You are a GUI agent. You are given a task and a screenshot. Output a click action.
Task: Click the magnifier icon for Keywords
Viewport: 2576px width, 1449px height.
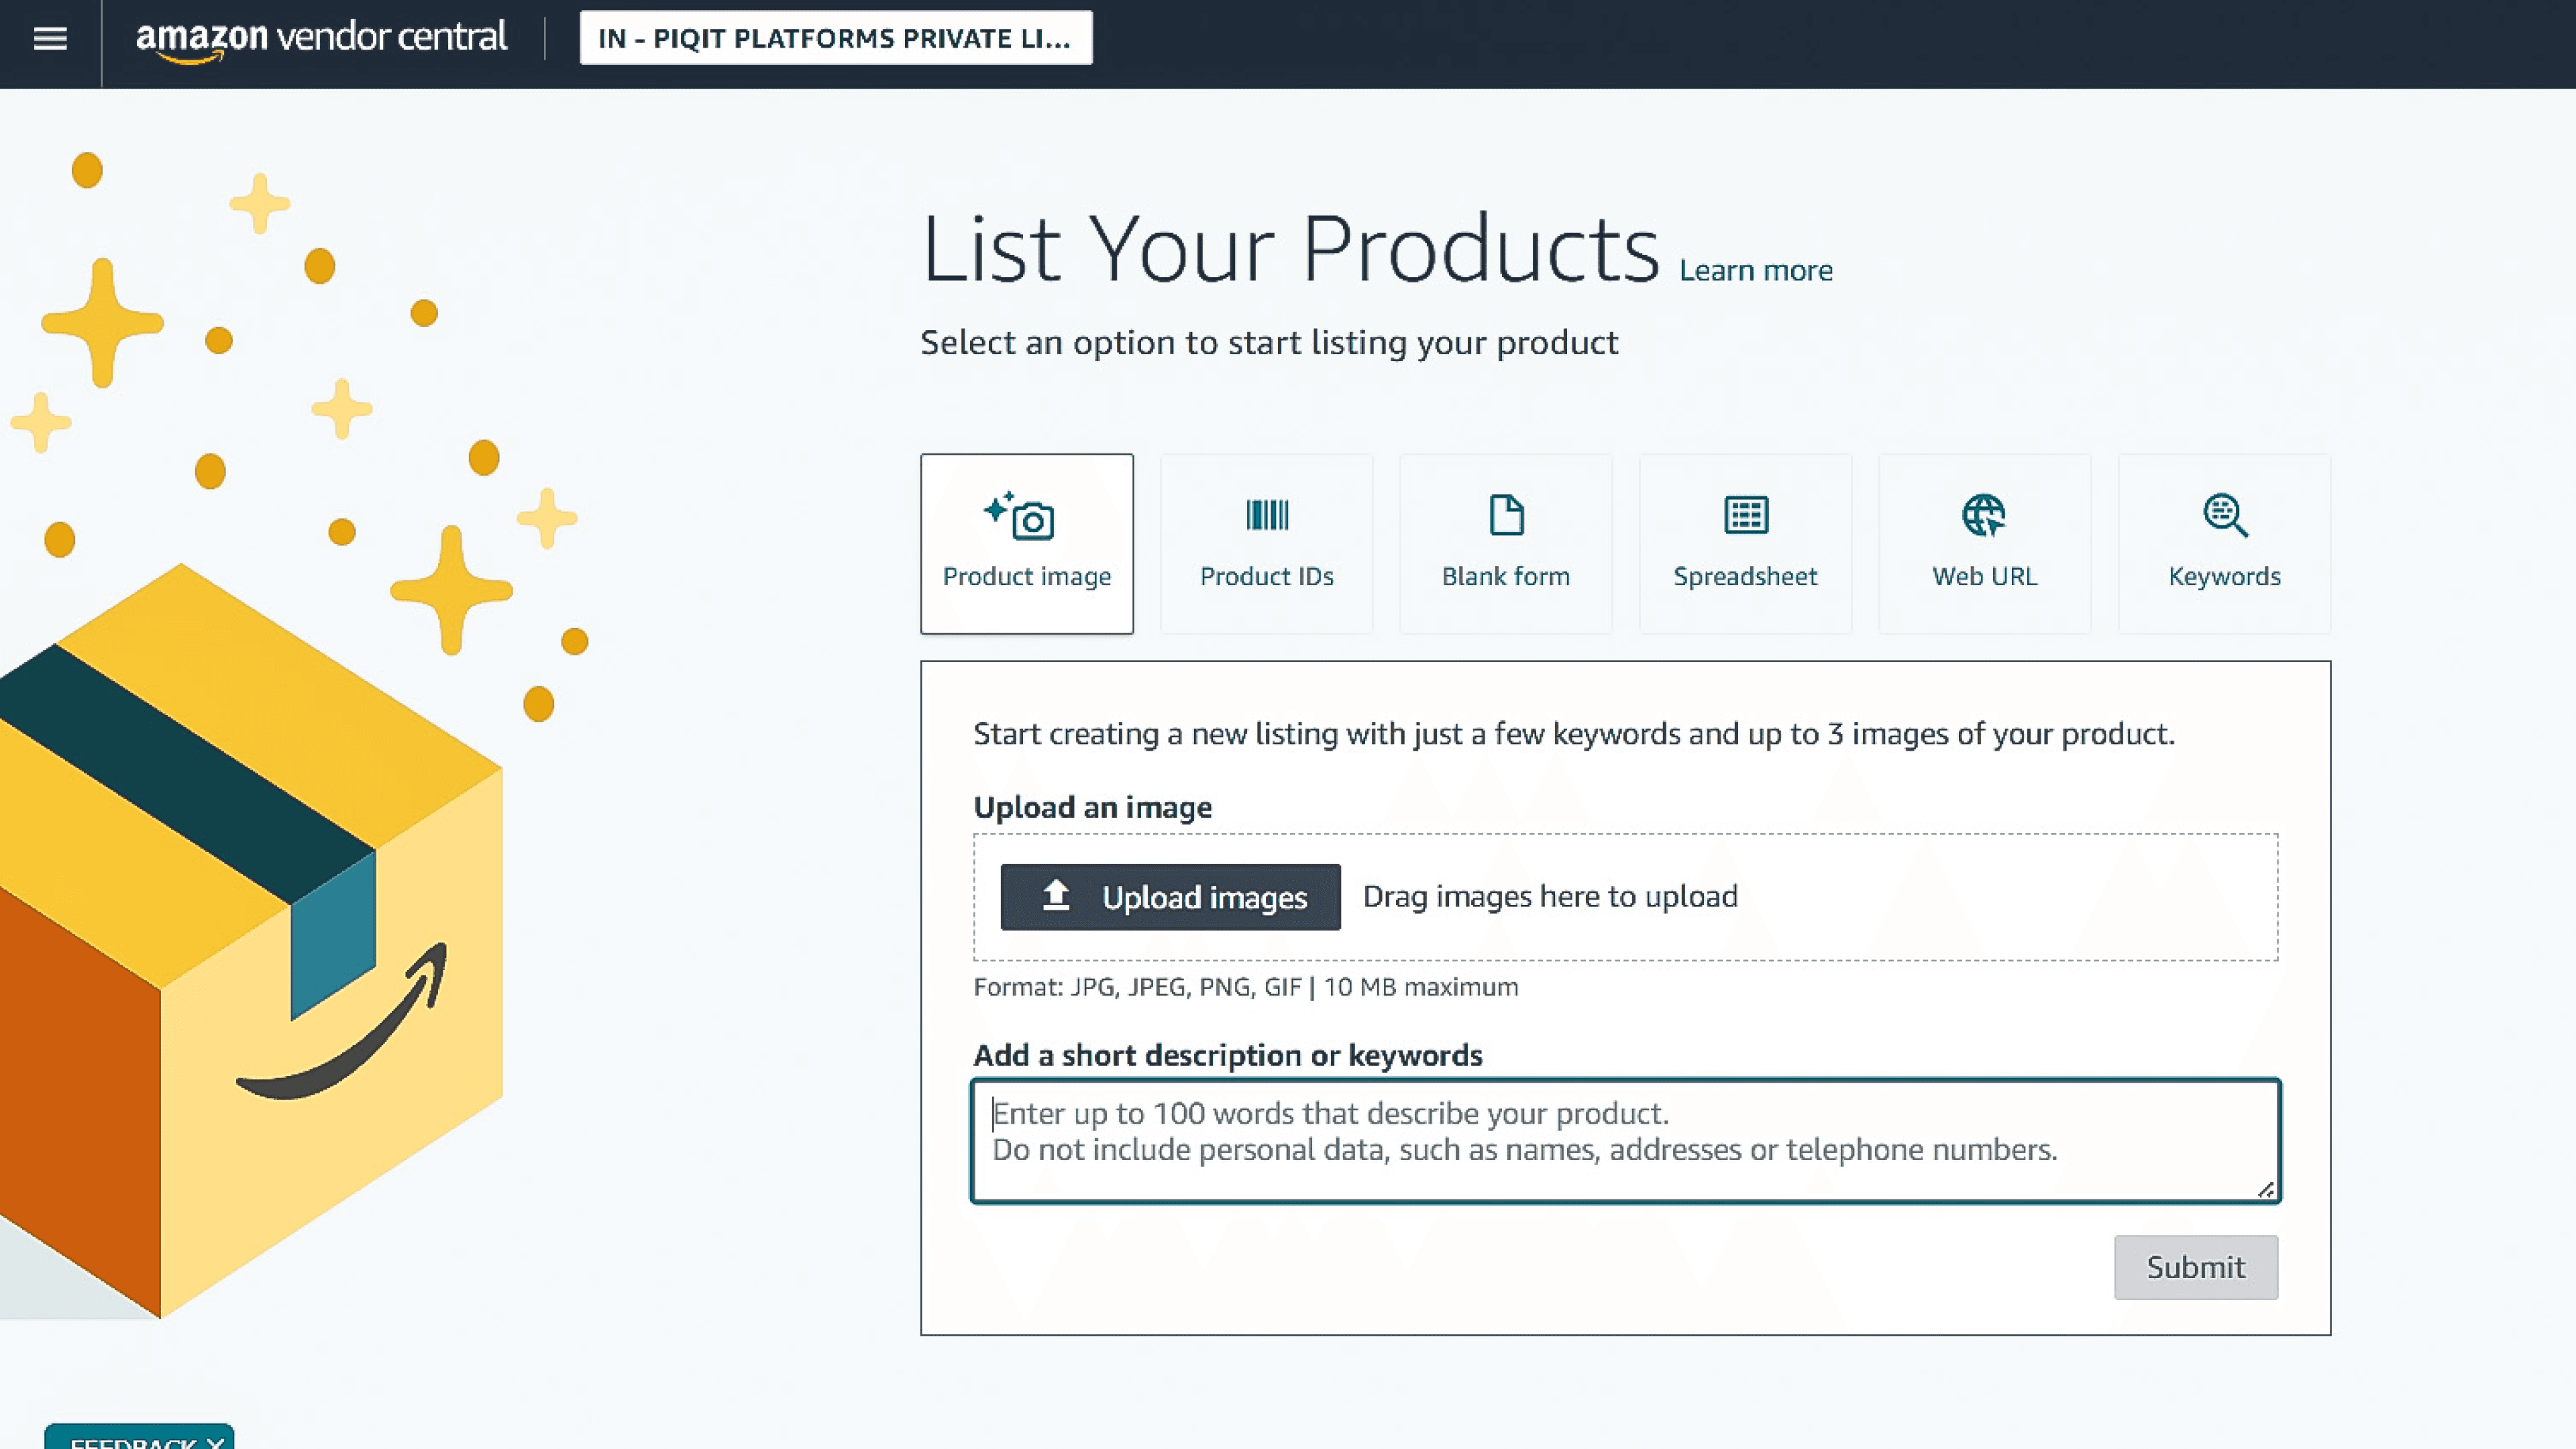(x=2225, y=515)
